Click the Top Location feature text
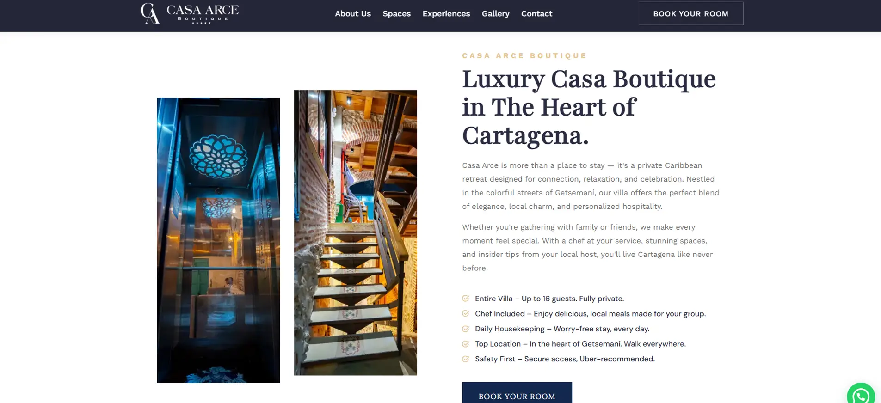Image resolution: width=881 pixels, height=403 pixels. [x=580, y=344]
